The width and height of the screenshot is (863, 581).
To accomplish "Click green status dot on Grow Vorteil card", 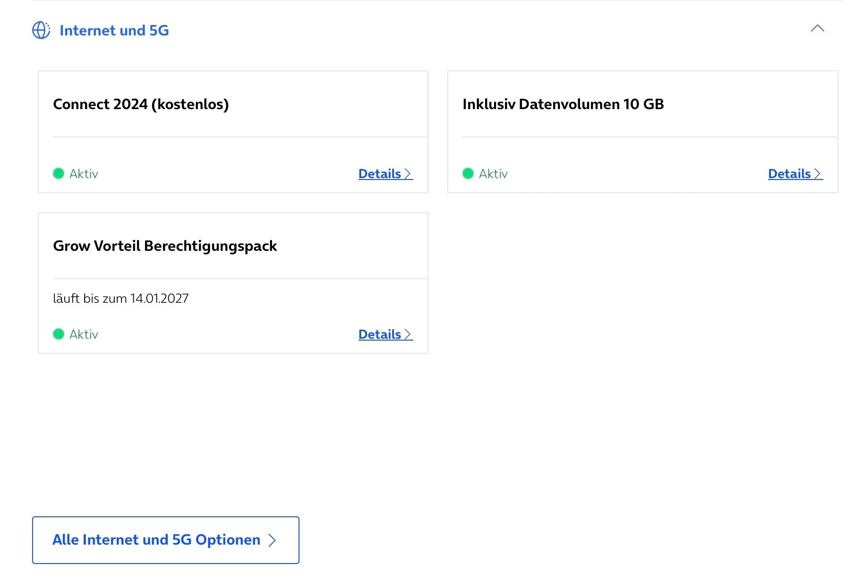I will click(x=59, y=334).
